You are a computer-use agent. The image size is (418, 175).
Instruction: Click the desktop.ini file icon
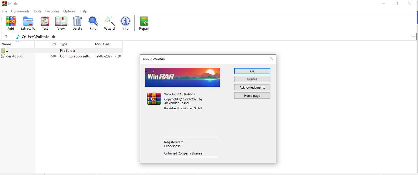[x=3, y=56]
